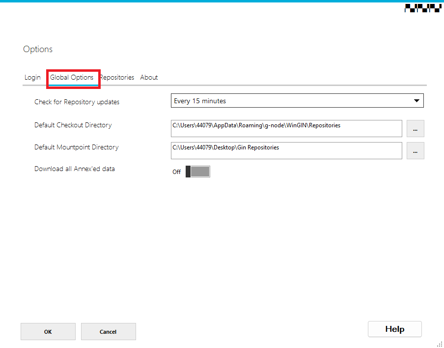Viewport: 444px width, 348px height.
Task: Open the About tab
Action: pos(149,77)
